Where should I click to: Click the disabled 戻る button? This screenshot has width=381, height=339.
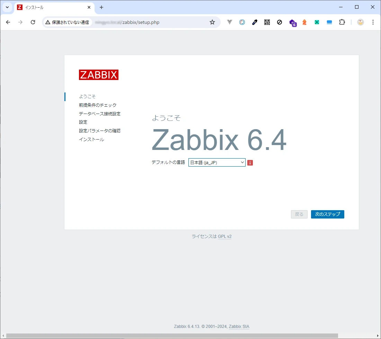click(x=299, y=214)
